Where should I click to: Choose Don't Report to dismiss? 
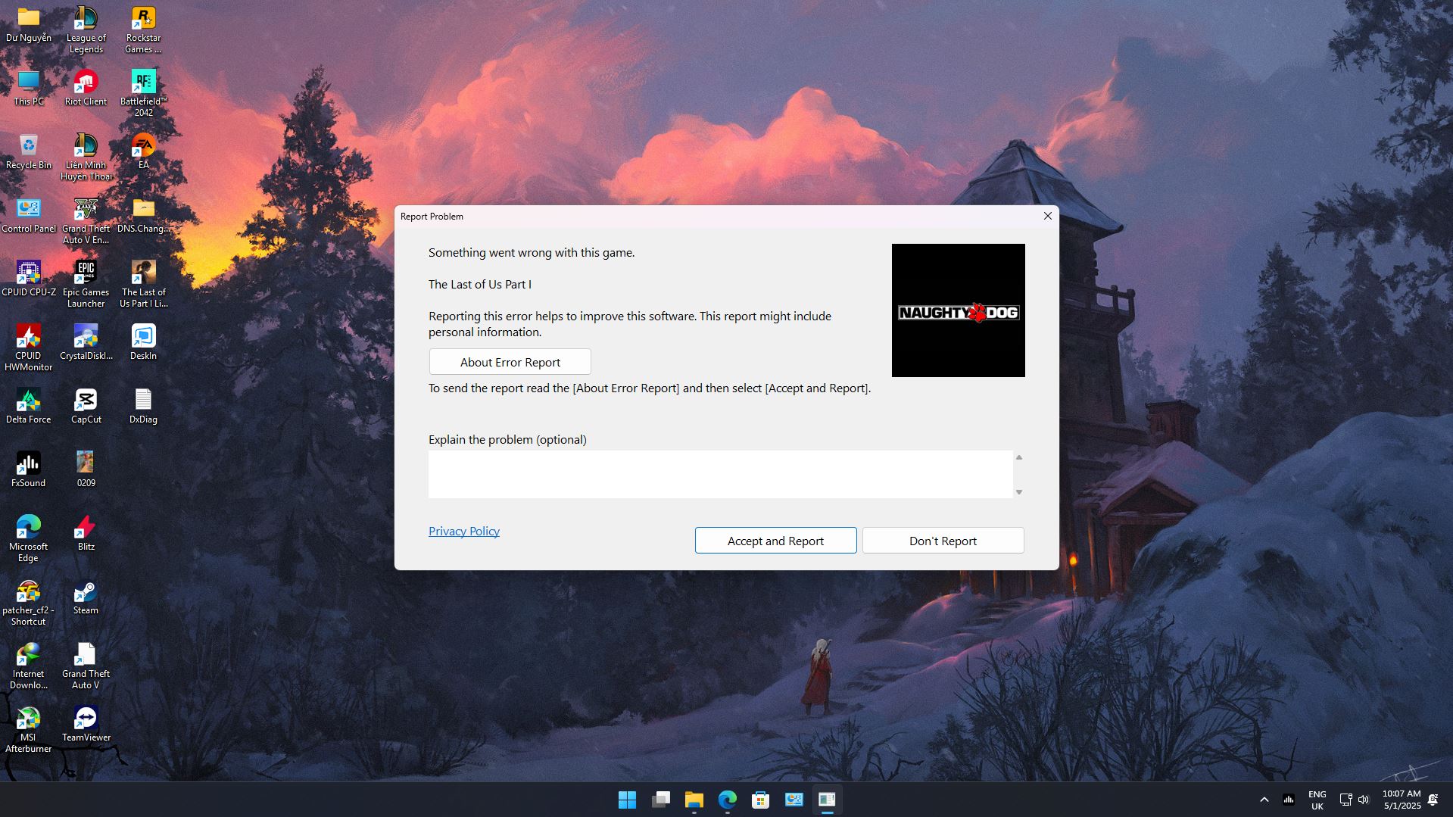(942, 540)
